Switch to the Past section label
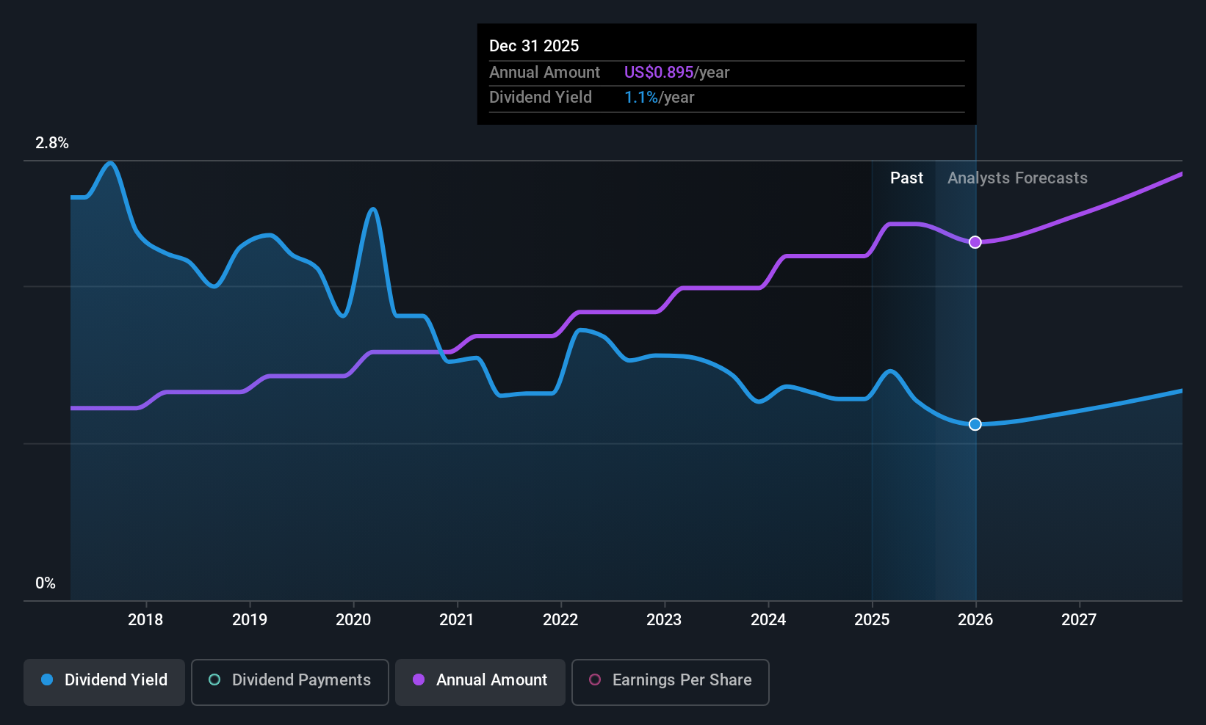The height and width of the screenshot is (725, 1206). click(x=906, y=178)
